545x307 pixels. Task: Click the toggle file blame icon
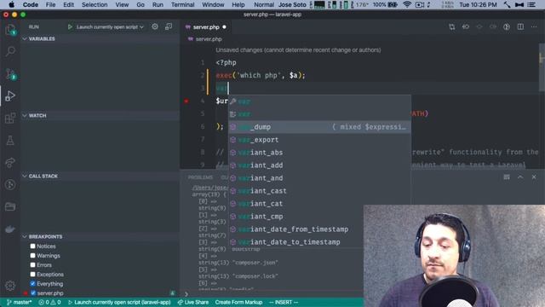pyautogui.click(x=507, y=26)
